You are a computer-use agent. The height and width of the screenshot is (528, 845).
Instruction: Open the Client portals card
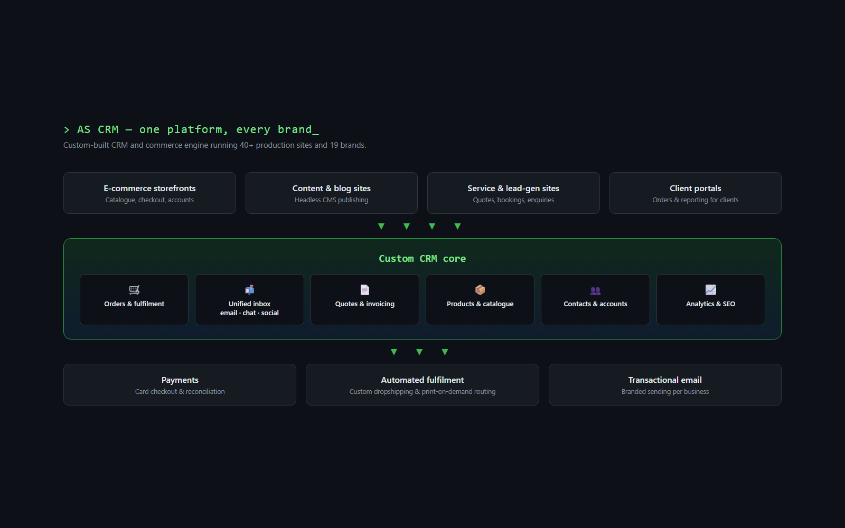point(696,193)
